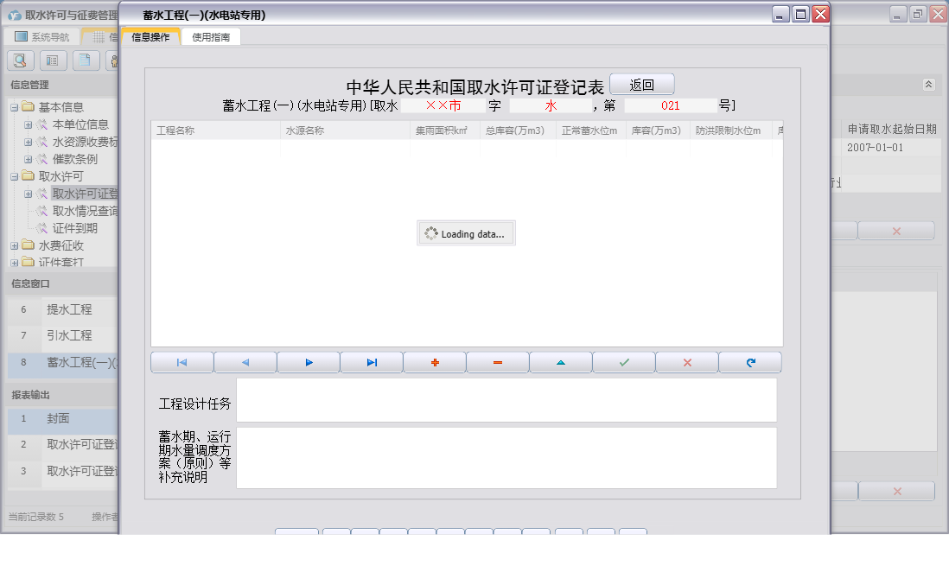Jump to last record in navigator
The image size is (949, 566).
pyautogui.click(x=372, y=363)
